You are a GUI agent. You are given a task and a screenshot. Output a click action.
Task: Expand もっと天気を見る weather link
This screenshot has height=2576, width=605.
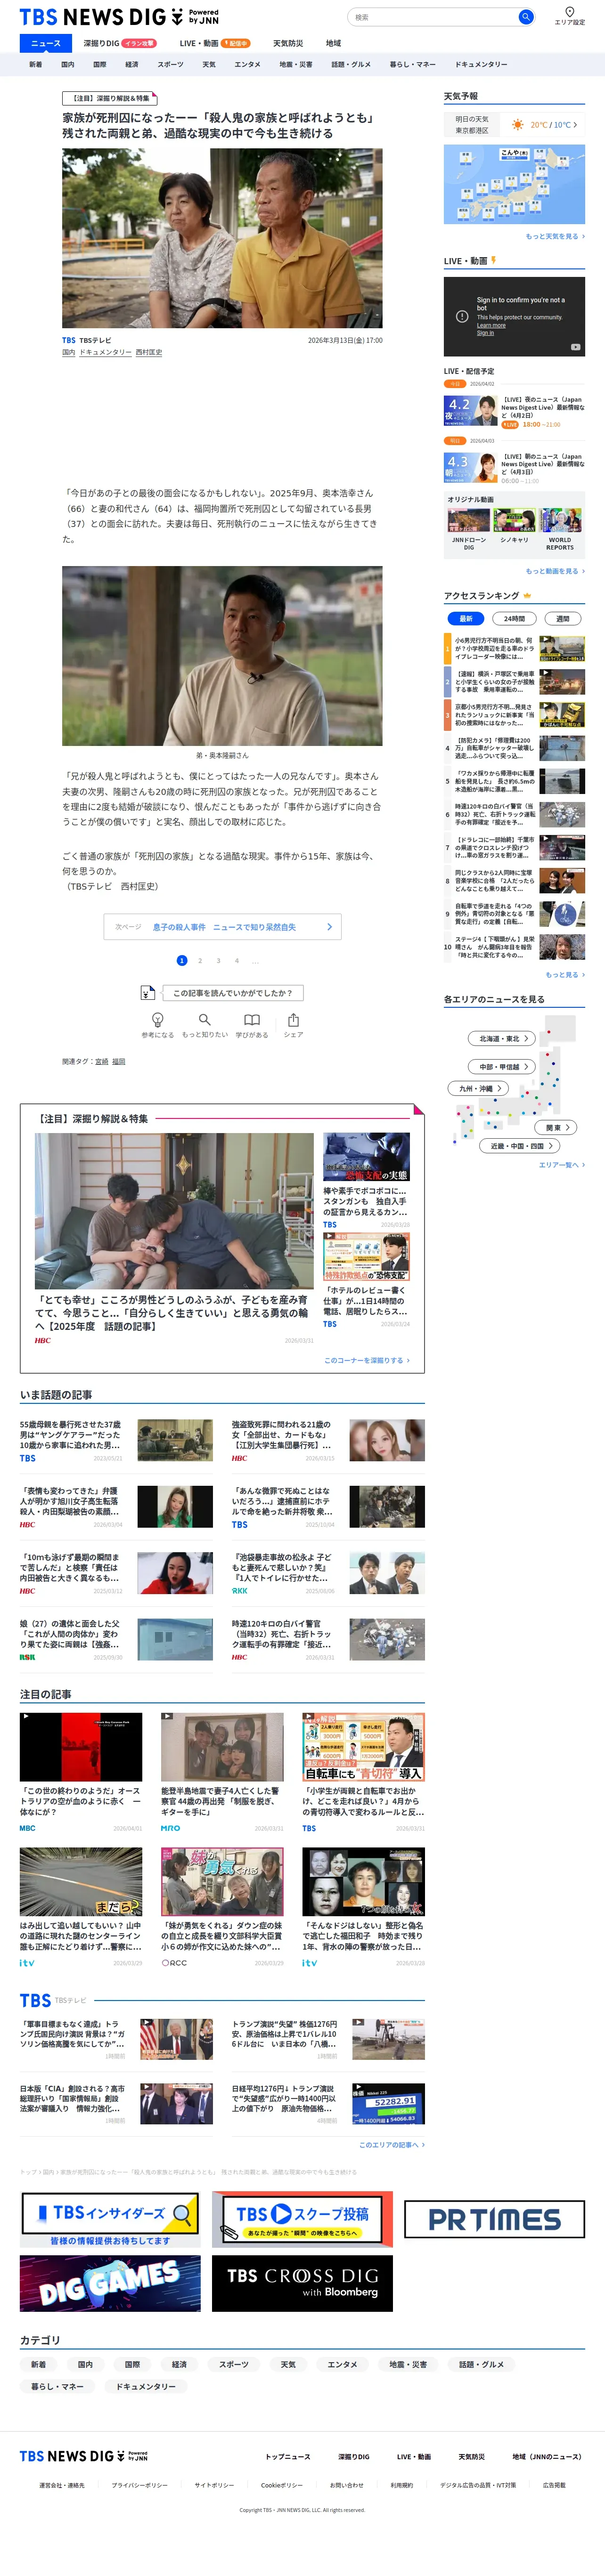click(x=555, y=236)
